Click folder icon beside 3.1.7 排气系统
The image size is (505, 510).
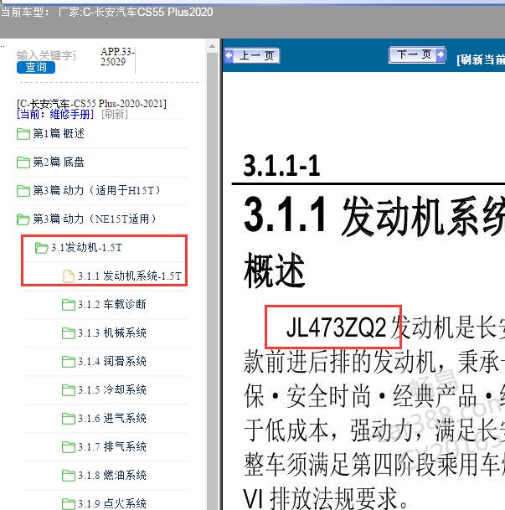pos(69,447)
